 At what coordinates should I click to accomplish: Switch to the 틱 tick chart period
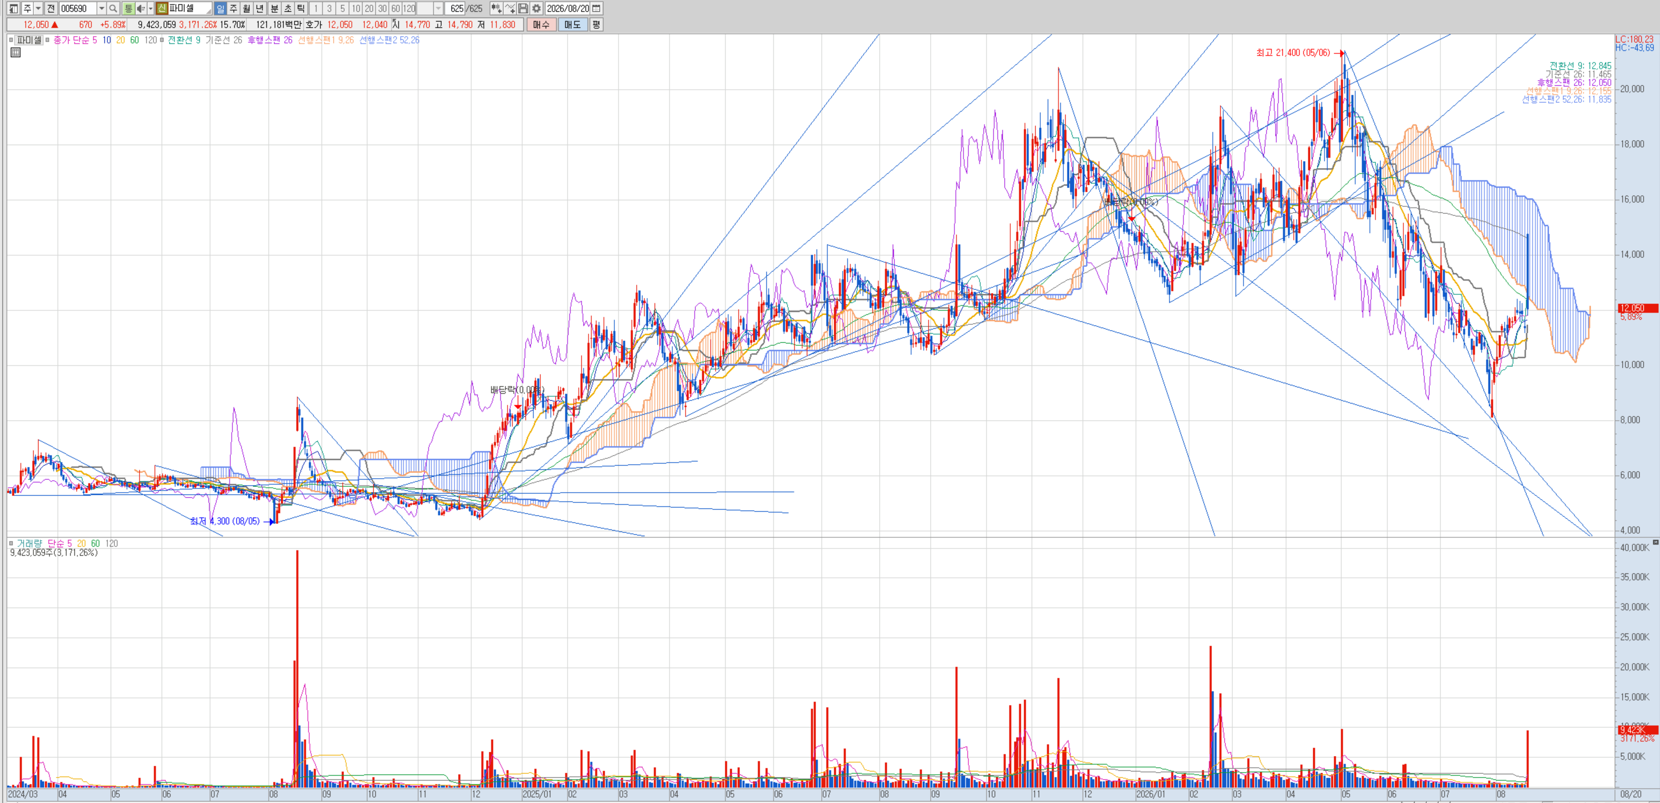[x=301, y=8]
